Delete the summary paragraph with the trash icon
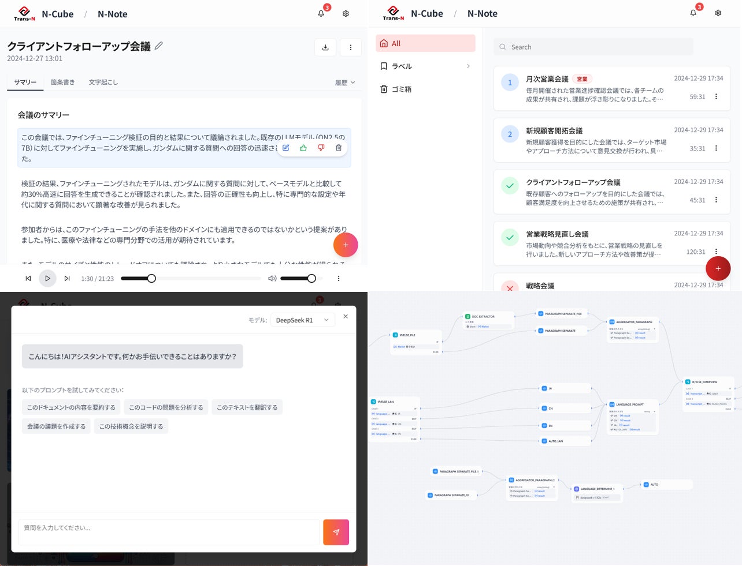742x566 pixels. click(339, 148)
